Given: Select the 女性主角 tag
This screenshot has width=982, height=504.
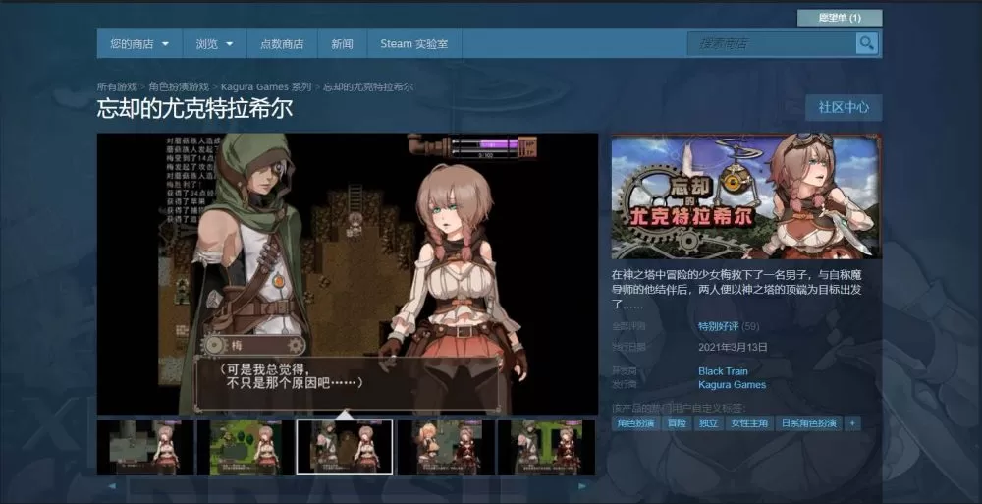Looking at the screenshot, I should [x=748, y=423].
